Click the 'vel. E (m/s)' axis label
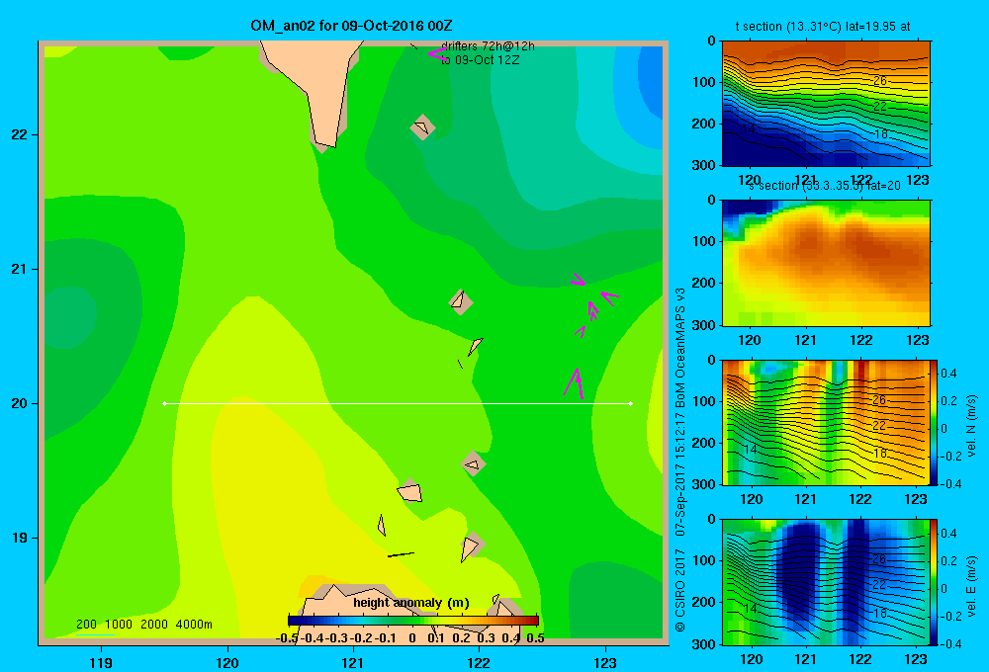989x672 pixels. coord(972,586)
